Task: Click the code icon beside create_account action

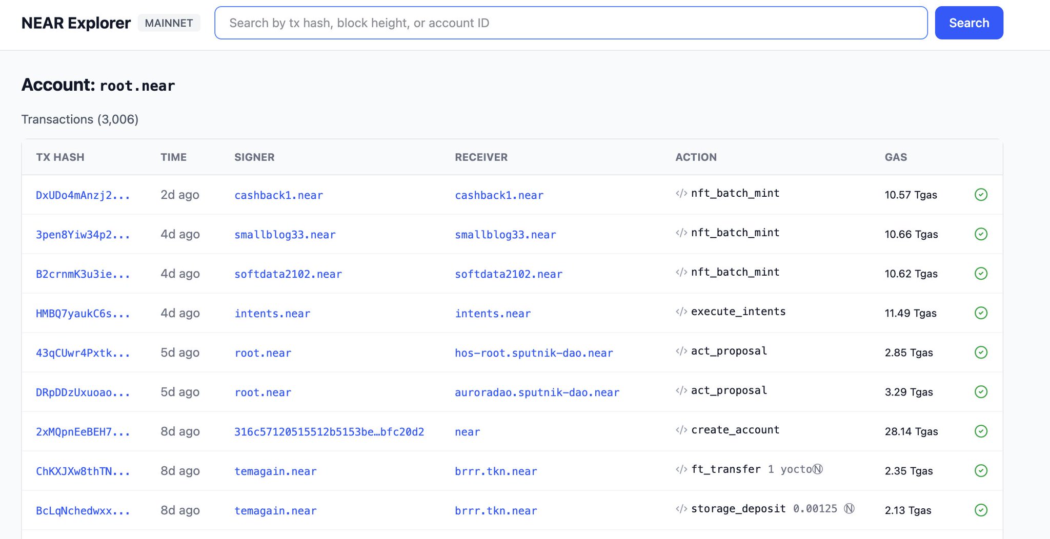Action: pos(681,430)
